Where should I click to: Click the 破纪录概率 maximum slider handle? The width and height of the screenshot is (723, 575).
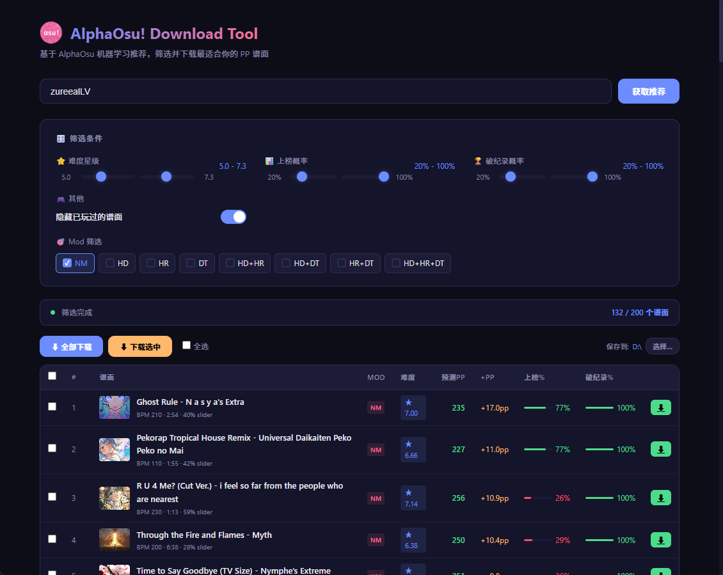click(x=592, y=177)
